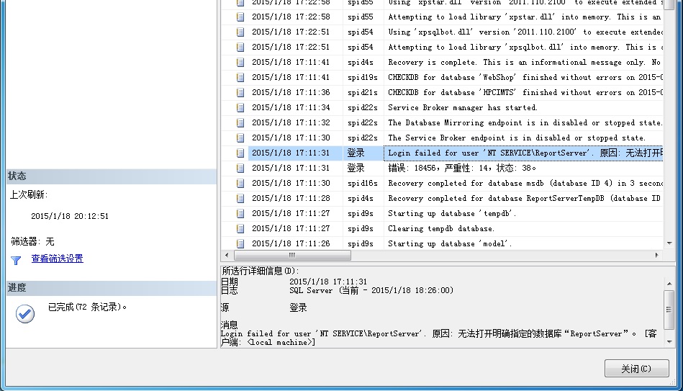Click log icon for Recovery completed msdb row
This screenshot has height=391, width=683.
[x=240, y=183]
